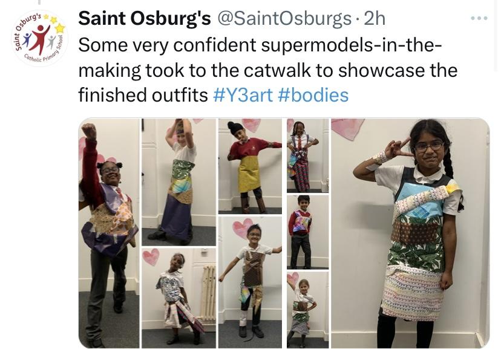Open photo of boy under pink heart
This screenshot has width=501, height=349.
250,282
